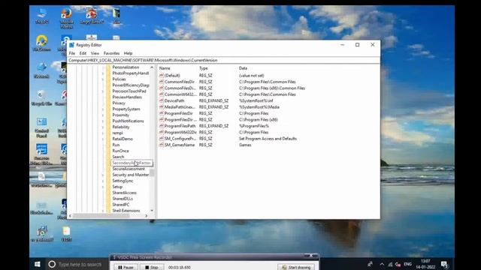Select the ProgramFilesDir value

(x=179, y=113)
